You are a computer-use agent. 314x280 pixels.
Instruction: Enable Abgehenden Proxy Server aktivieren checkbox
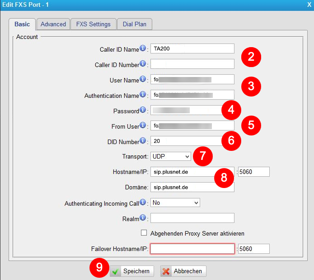[x=144, y=233]
